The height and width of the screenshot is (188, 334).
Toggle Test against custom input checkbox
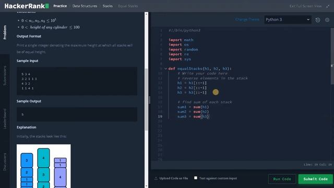point(196,178)
